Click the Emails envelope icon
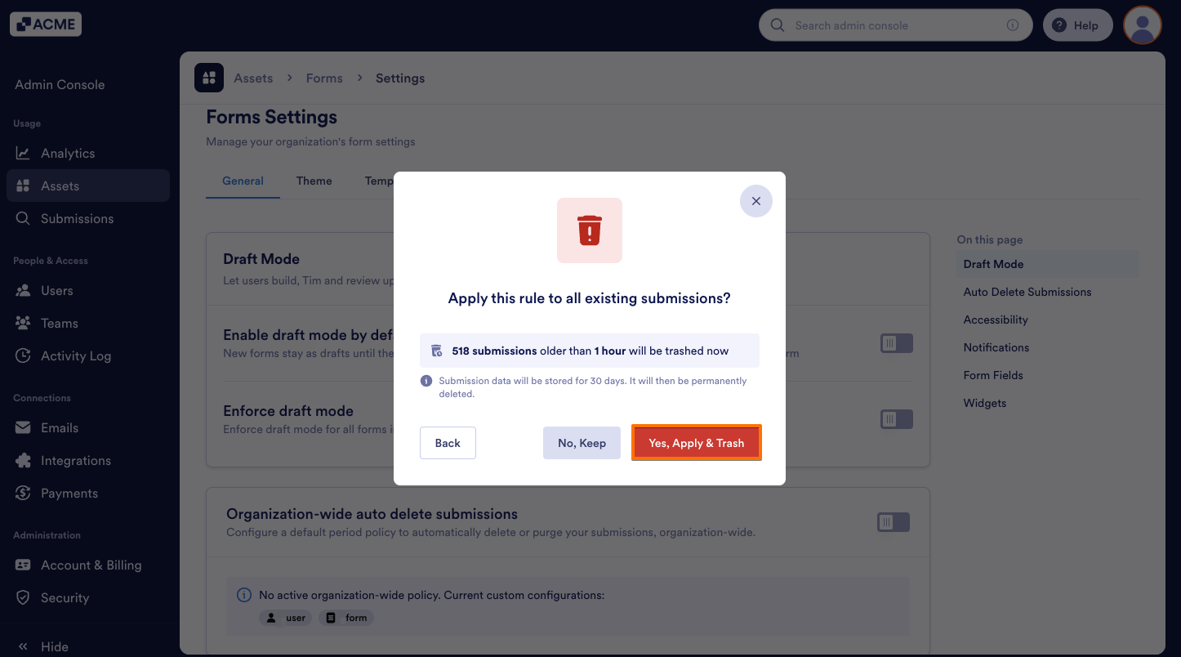1181x657 pixels. [23, 427]
